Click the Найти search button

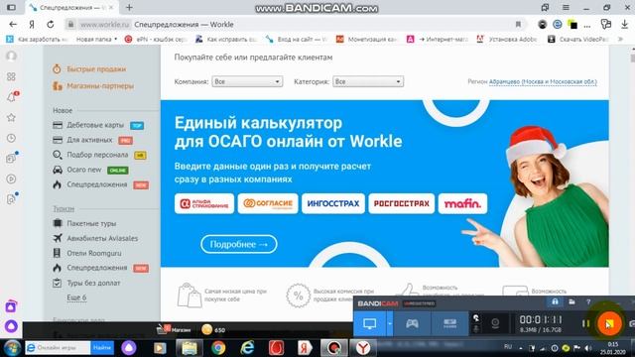[x=102, y=348]
